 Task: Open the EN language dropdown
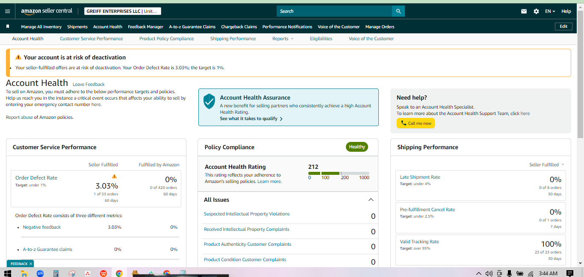[550, 12]
